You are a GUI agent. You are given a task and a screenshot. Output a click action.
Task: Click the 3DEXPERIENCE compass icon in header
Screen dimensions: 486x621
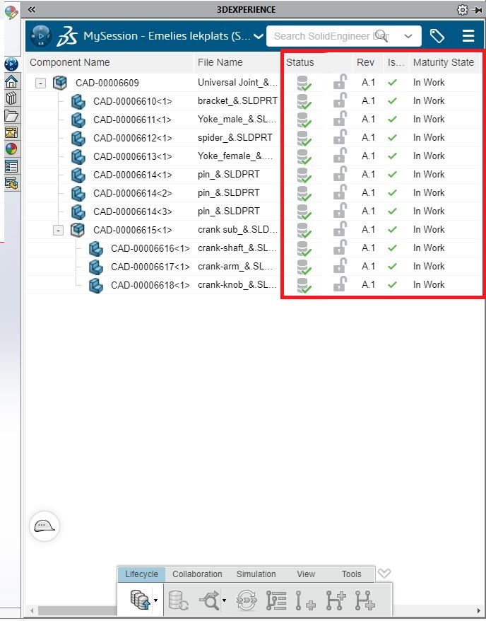tap(42, 35)
